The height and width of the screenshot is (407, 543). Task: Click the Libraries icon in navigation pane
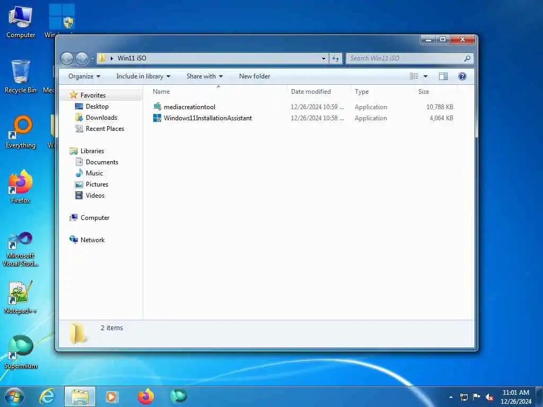coord(73,151)
